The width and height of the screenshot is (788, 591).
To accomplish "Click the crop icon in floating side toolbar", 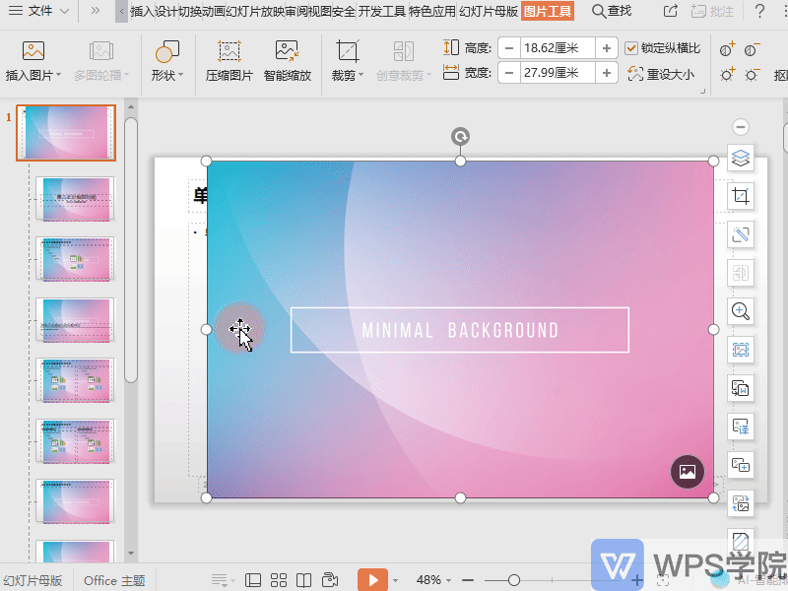I will coord(741,196).
